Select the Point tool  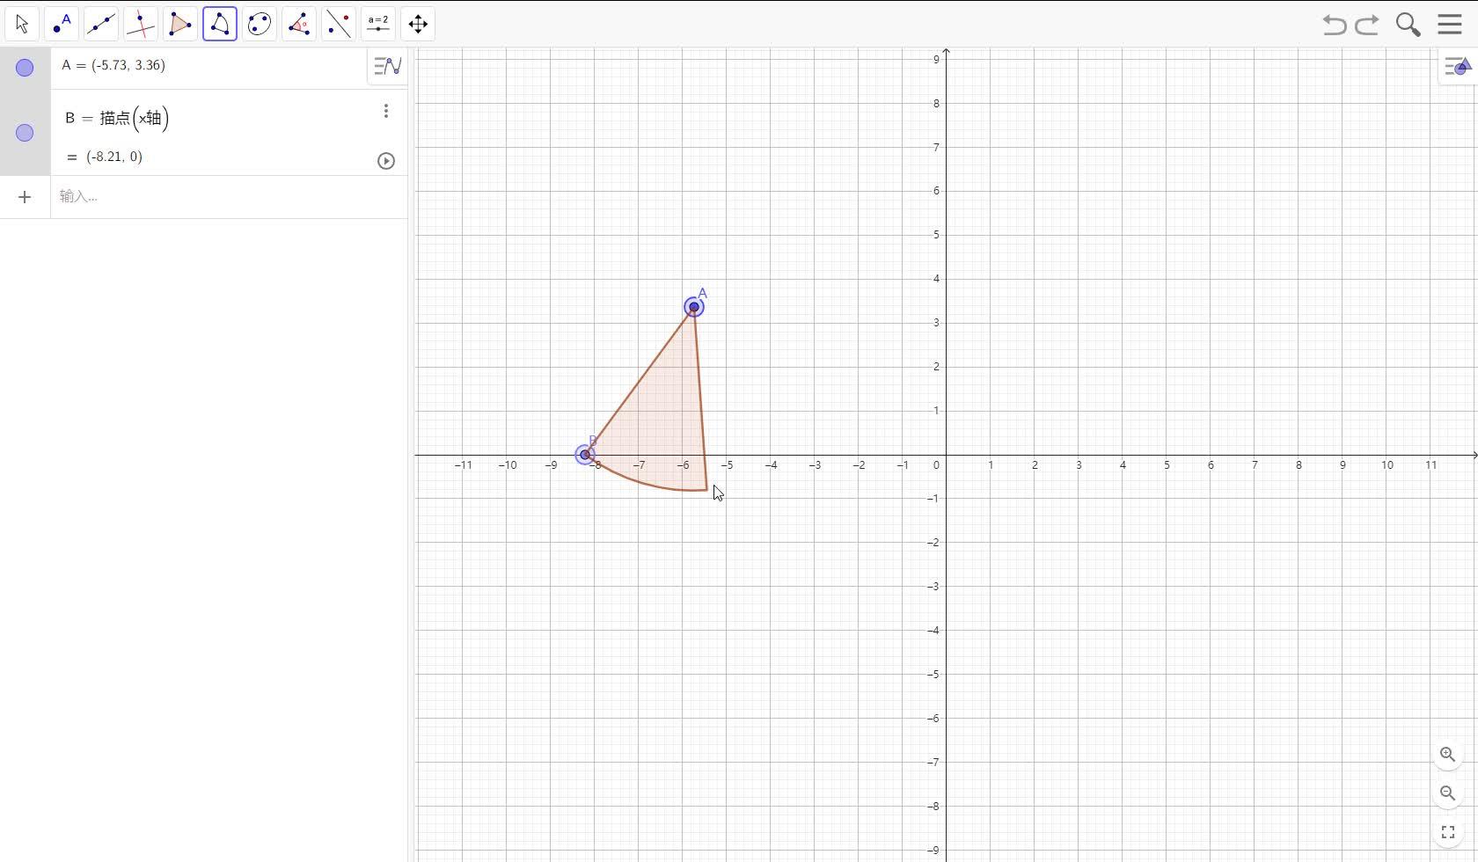click(x=62, y=24)
